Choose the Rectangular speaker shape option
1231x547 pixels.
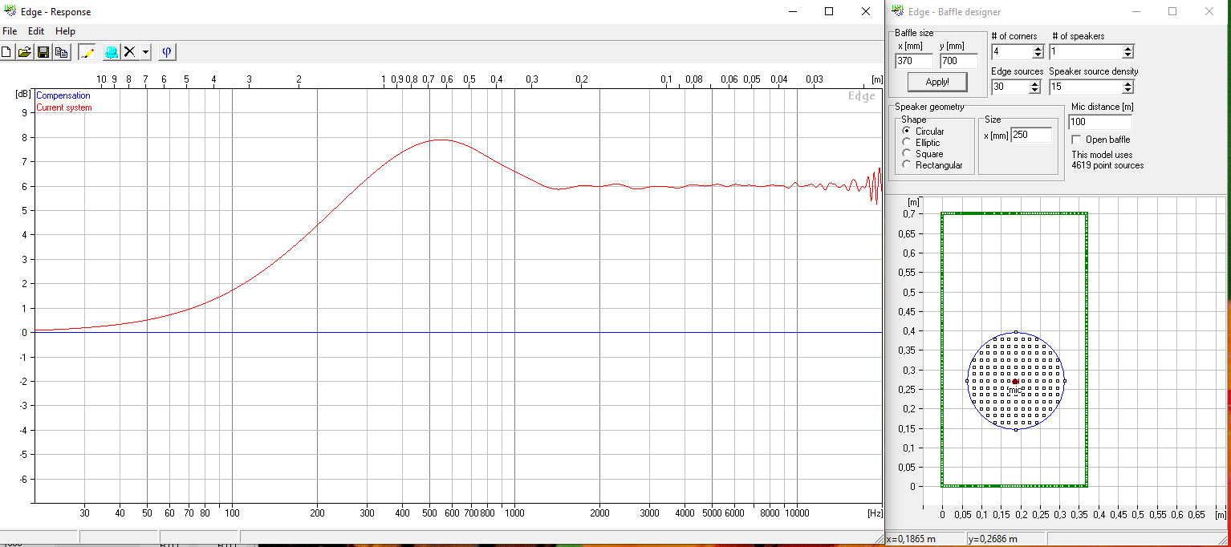(x=907, y=165)
